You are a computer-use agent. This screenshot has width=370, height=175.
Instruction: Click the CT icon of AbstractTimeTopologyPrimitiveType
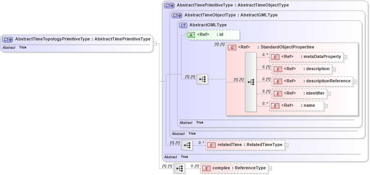[x=8, y=40]
